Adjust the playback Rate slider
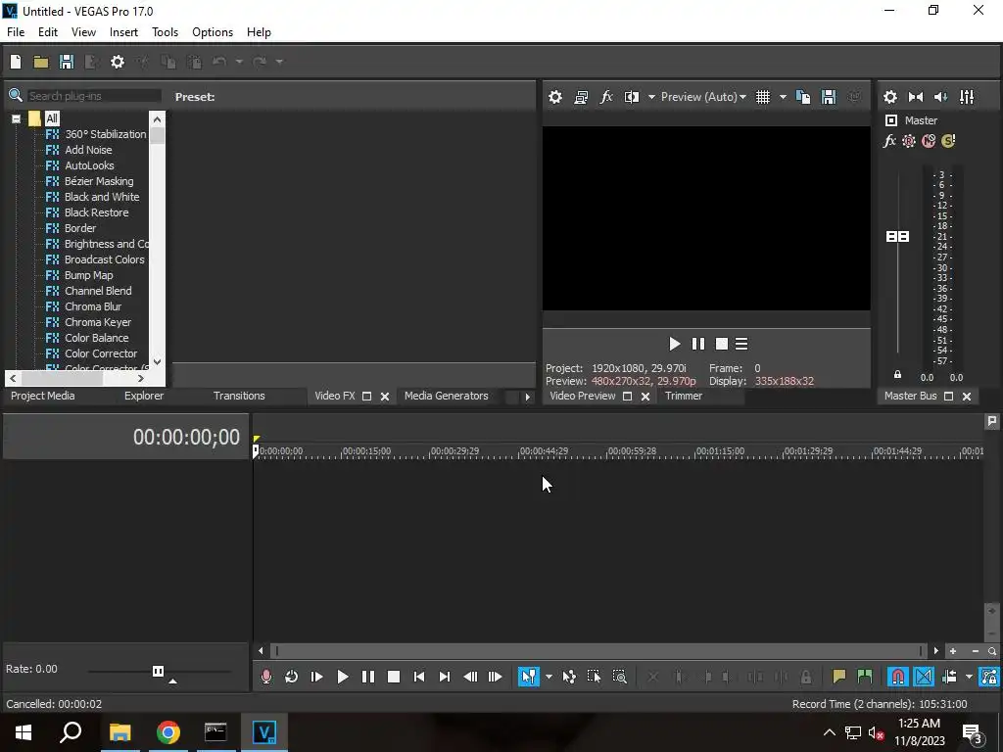This screenshot has height=752, width=1003. point(158,671)
